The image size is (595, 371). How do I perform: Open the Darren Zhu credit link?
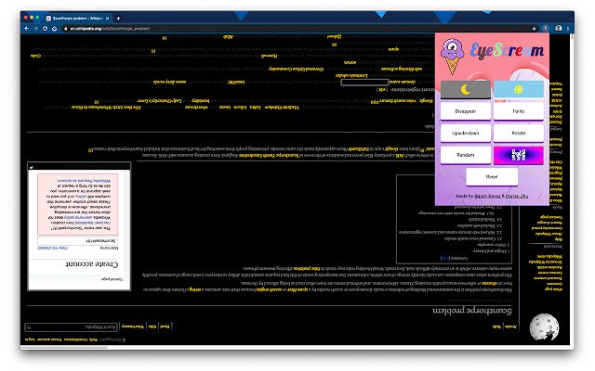pyautogui.click(x=517, y=196)
